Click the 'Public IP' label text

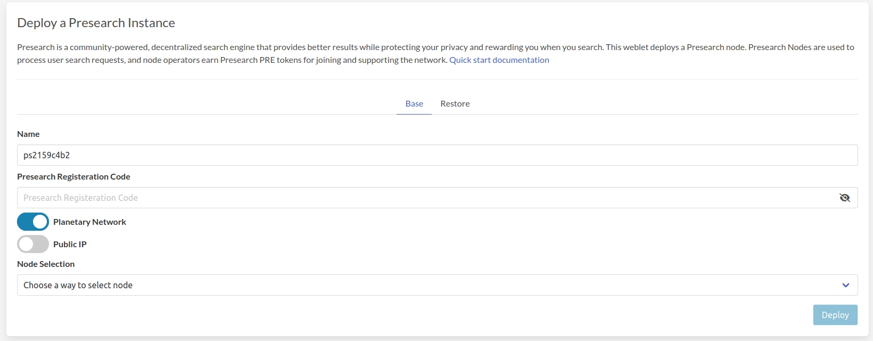[70, 244]
